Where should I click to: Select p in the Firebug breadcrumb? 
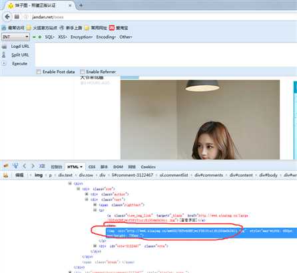click(50, 175)
